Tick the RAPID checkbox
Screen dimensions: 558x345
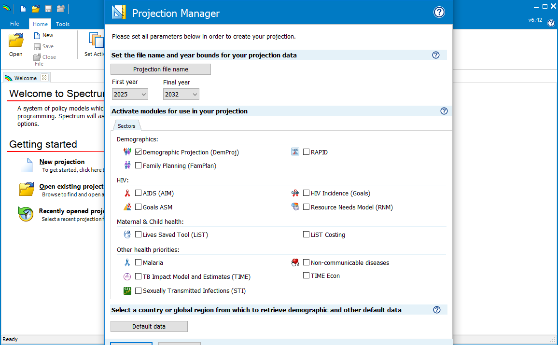306,152
